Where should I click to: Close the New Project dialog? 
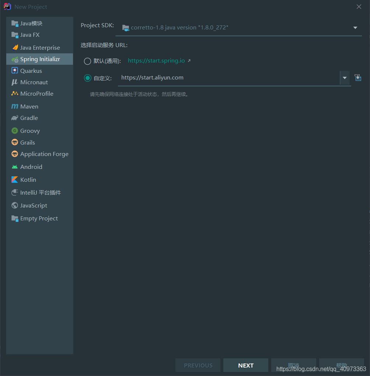359,7
